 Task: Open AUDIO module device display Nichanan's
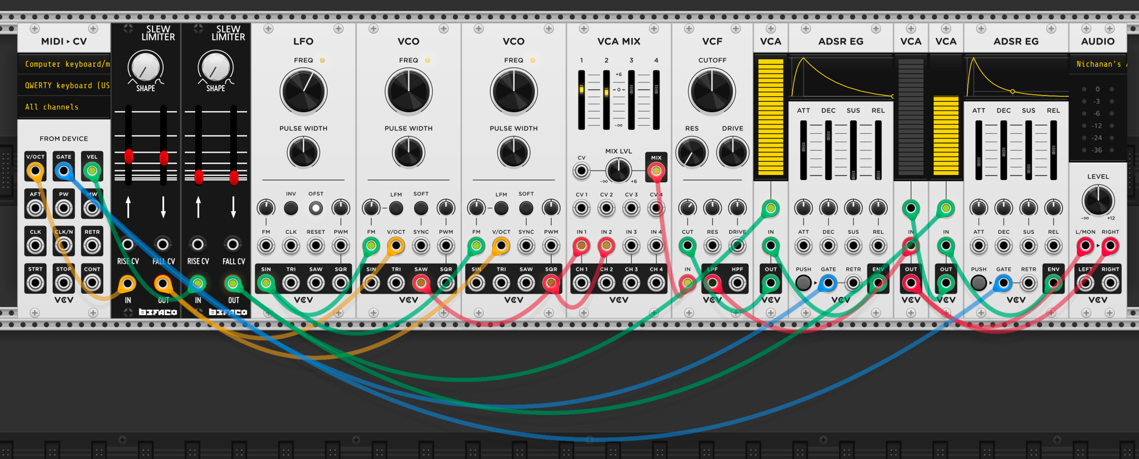1098,64
